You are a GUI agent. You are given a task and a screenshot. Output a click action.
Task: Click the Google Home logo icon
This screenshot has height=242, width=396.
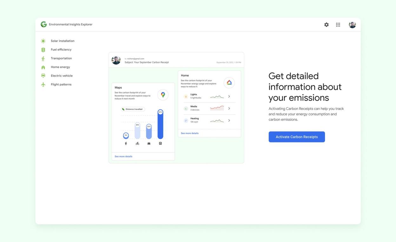[x=229, y=83]
